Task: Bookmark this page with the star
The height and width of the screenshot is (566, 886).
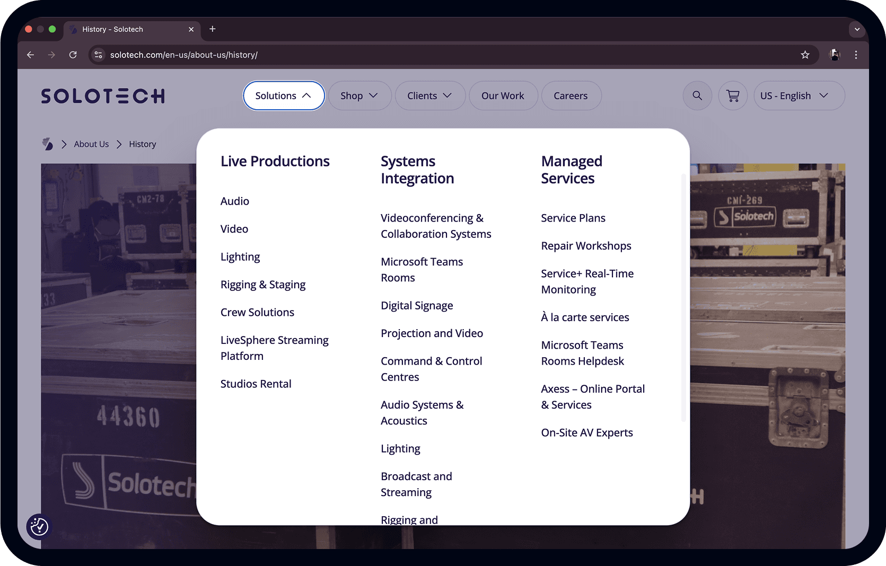Action: (805, 55)
